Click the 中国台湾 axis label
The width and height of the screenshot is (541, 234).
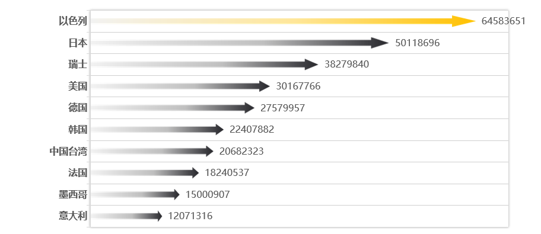pos(68,151)
